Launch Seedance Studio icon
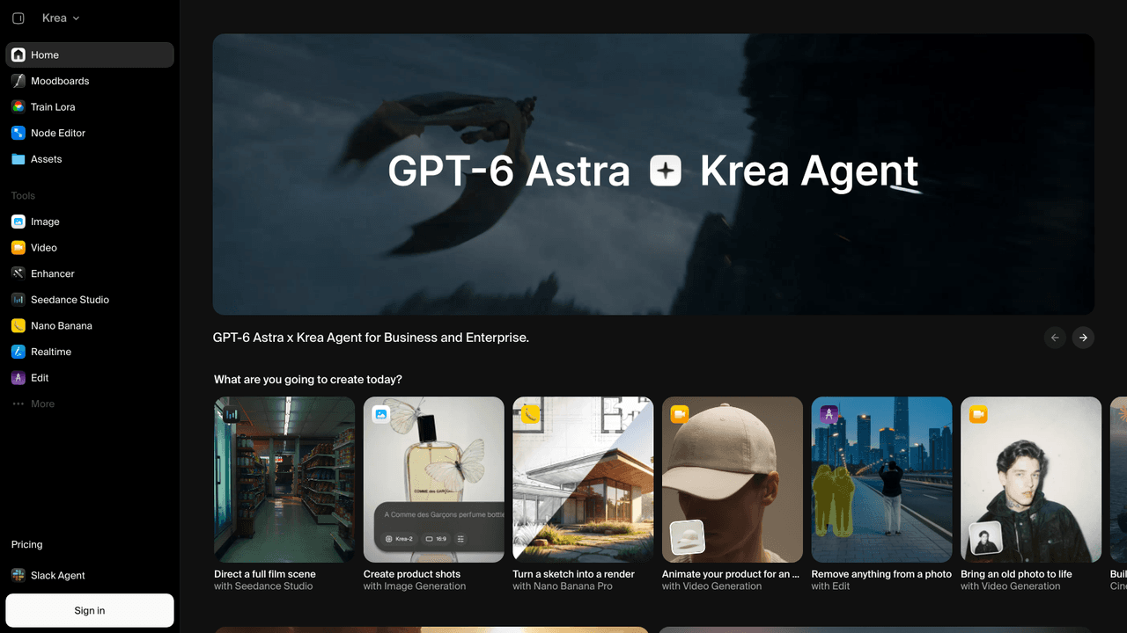Viewport: 1127px width, 633px height. (18, 300)
